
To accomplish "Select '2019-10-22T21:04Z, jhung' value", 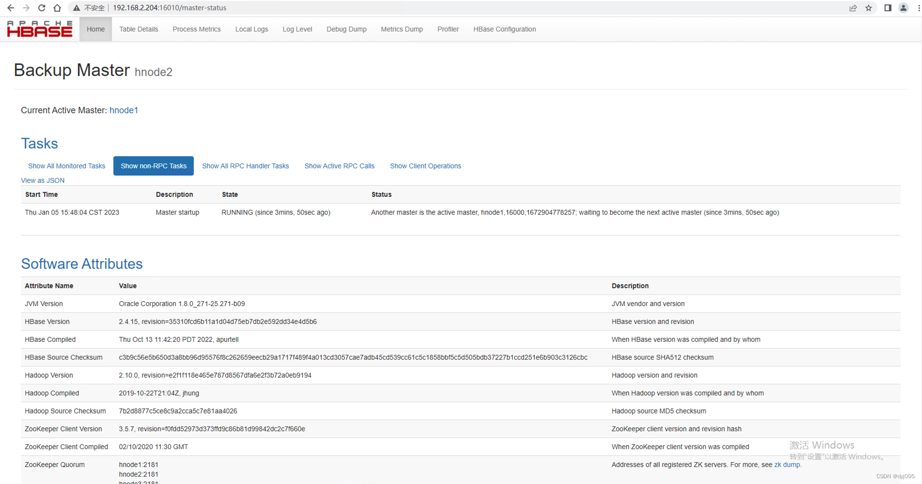I will pos(159,393).
